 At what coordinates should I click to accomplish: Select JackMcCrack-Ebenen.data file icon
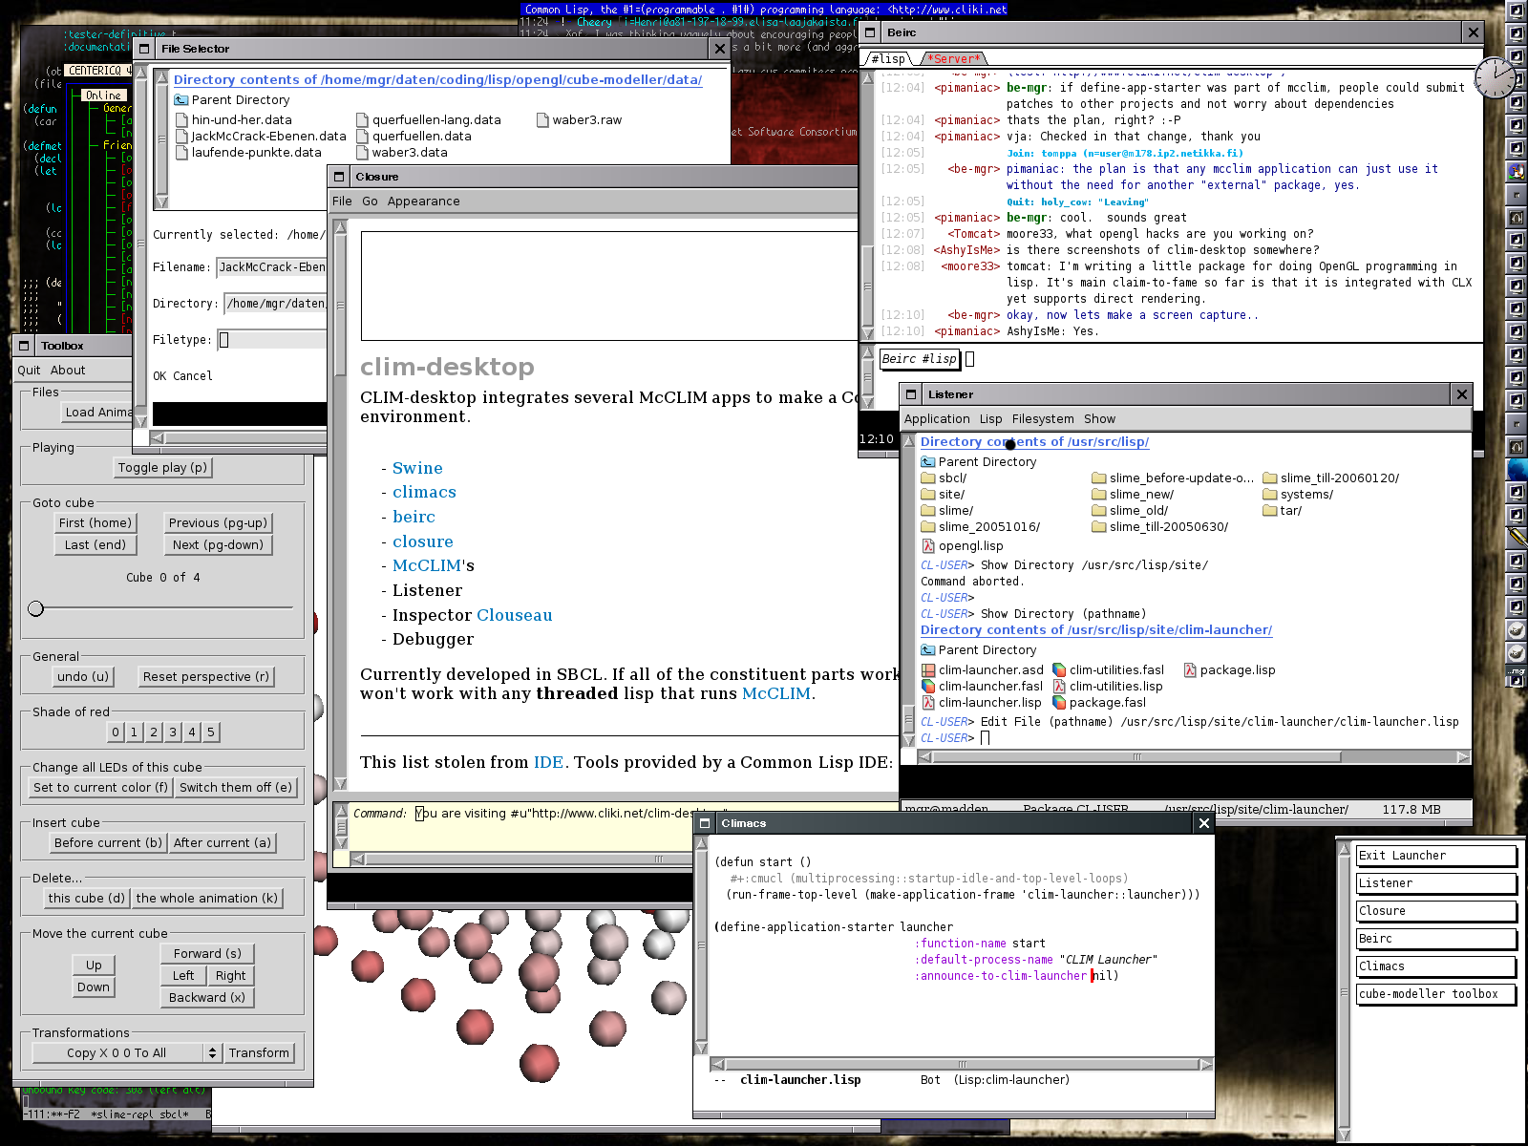(182, 137)
